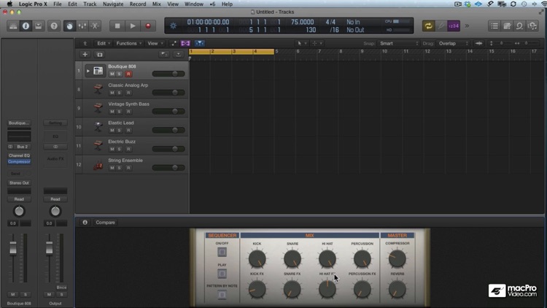Click the Compare button in Smart Controls
The image size is (547, 308).
coord(105,223)
